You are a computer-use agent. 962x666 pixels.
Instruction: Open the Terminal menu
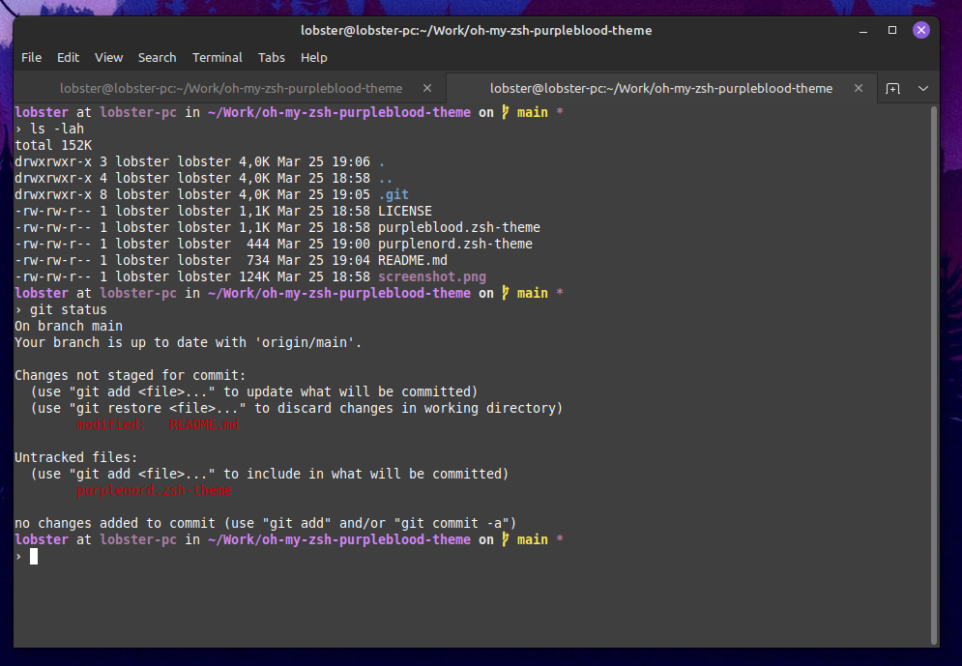coord(217,57)
